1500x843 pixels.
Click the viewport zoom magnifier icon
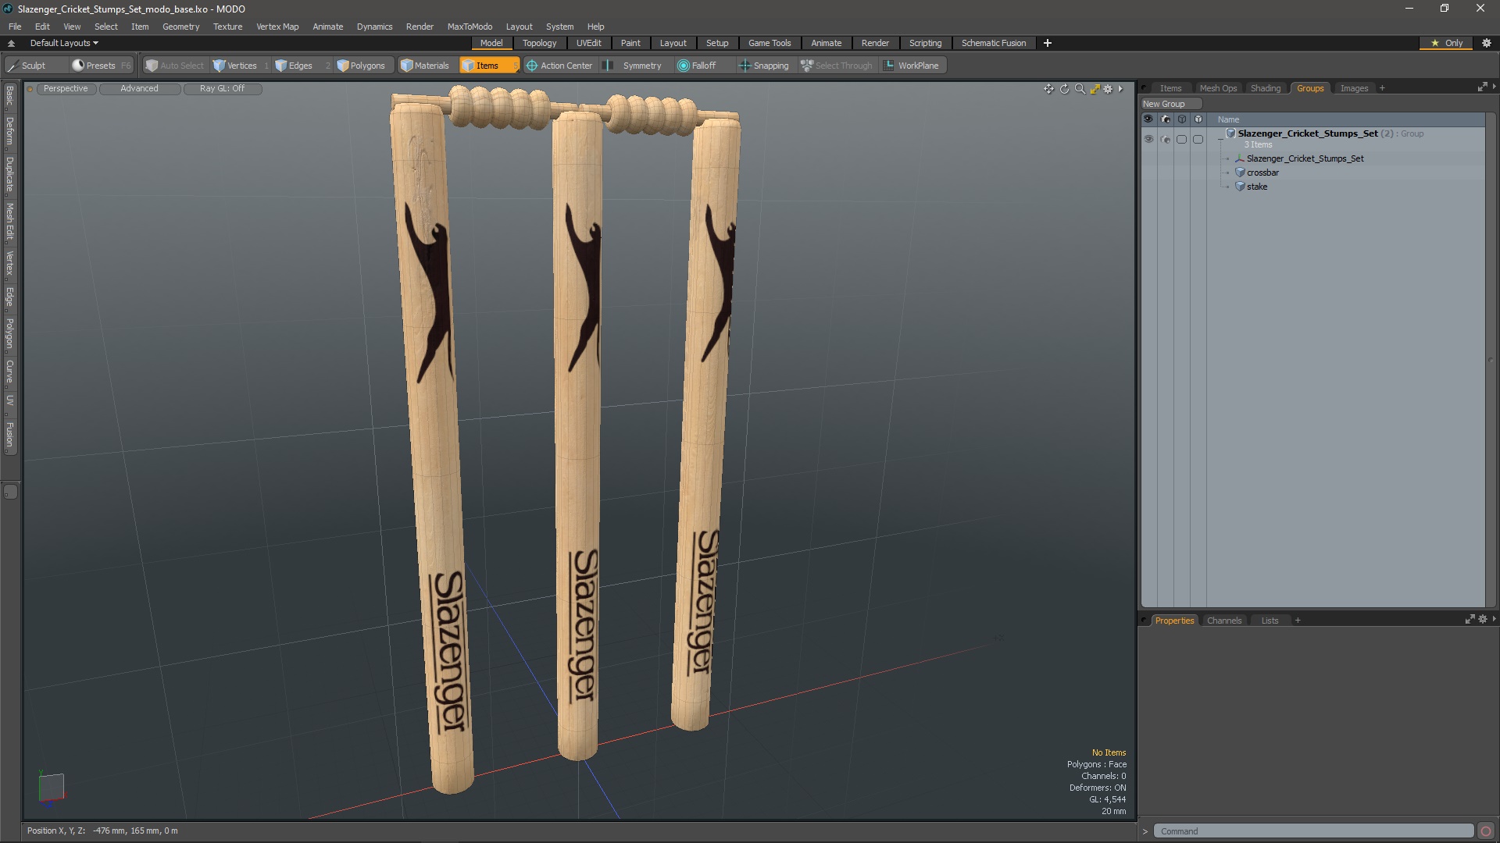(1080, 89)
